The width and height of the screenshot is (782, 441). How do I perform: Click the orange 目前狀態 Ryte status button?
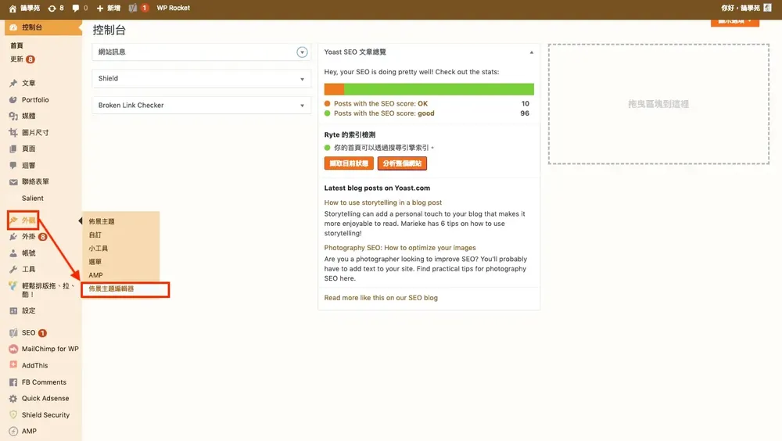pos(349,163)
